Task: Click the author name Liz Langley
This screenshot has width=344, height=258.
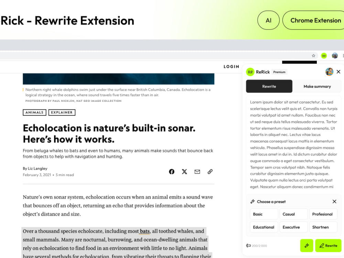Action: 37,169
